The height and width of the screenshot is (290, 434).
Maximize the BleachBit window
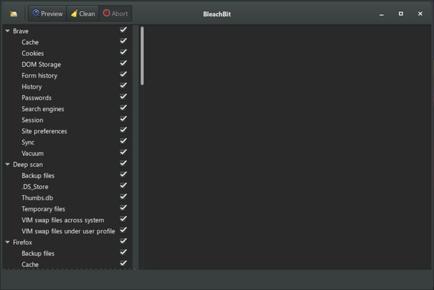click(x=401, y=14)
